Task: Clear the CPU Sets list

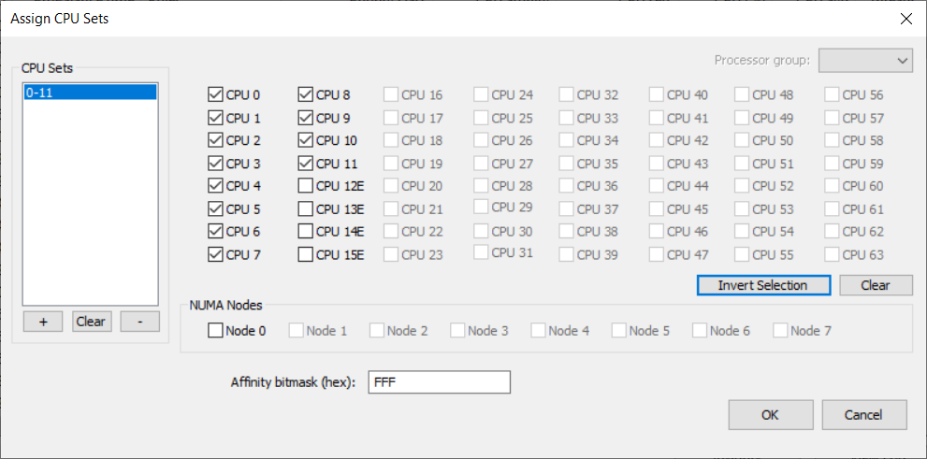Action: point(91,322)
